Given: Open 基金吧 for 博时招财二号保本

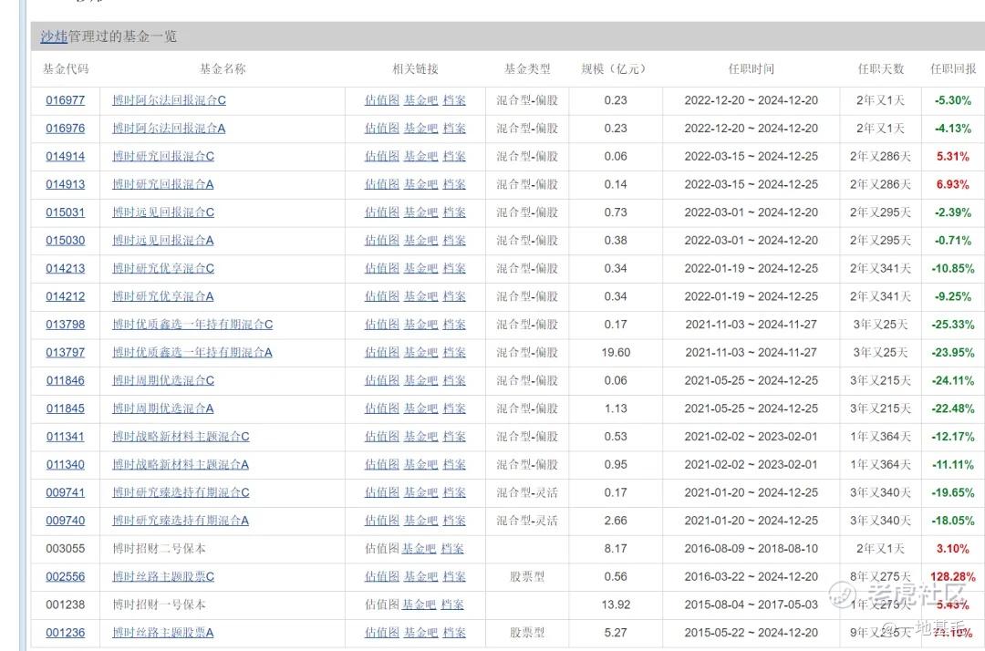Looking at the screenshot, I should coord(419,549).
